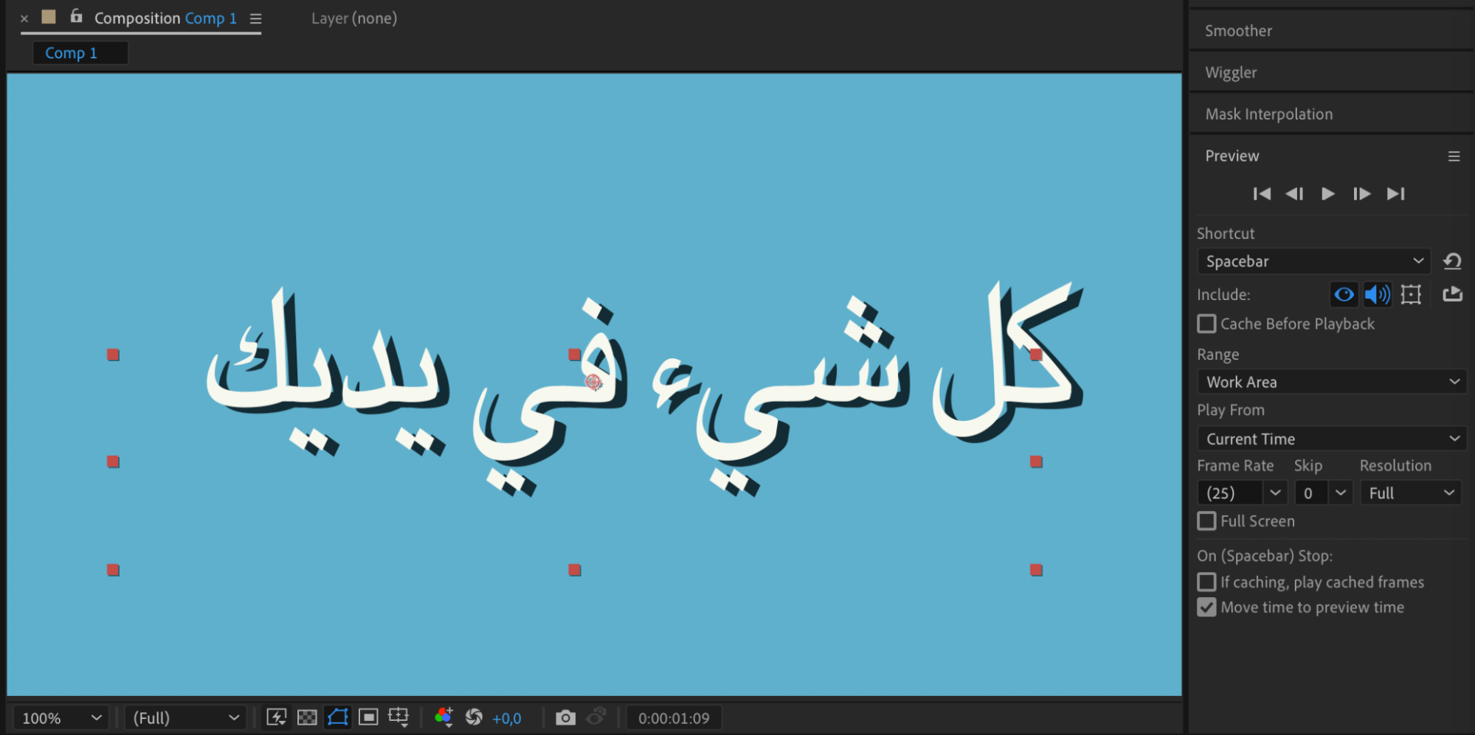Toggle Include audio speaker icon
Image resolution: width=1475 pixels, height=735 pixels.
pos(1377,295)
